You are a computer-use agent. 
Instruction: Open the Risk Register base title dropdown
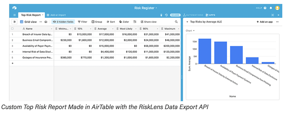tap(146, 8)
